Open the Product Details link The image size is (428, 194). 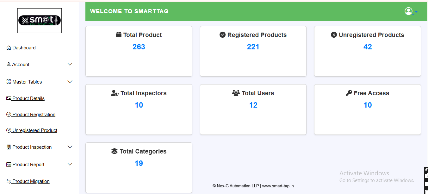28,98
